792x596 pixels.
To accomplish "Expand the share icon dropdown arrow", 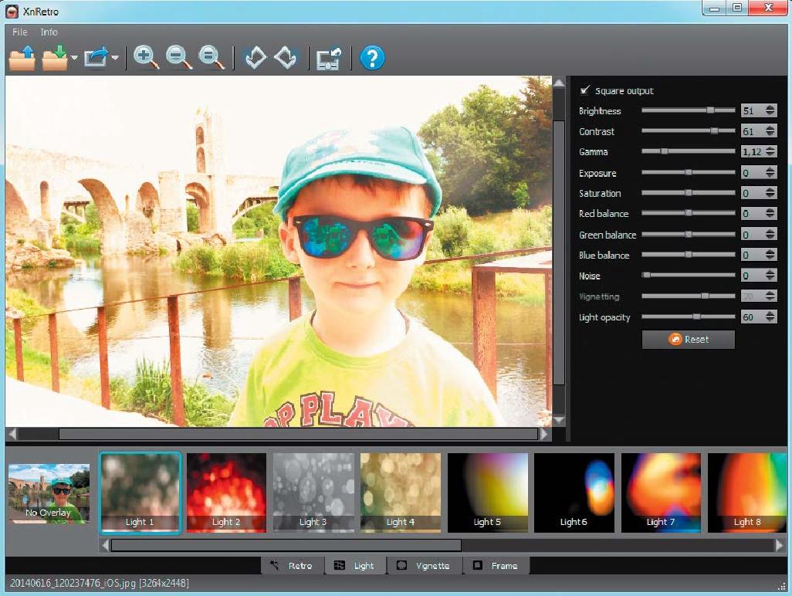I will click(115, 59).
